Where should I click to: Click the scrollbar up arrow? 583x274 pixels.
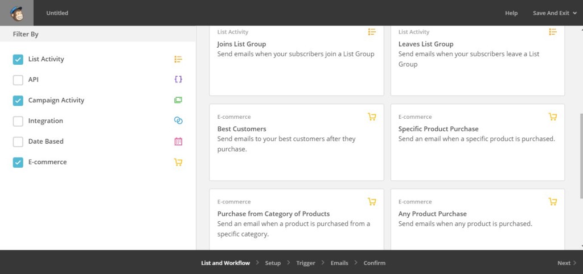581,28
